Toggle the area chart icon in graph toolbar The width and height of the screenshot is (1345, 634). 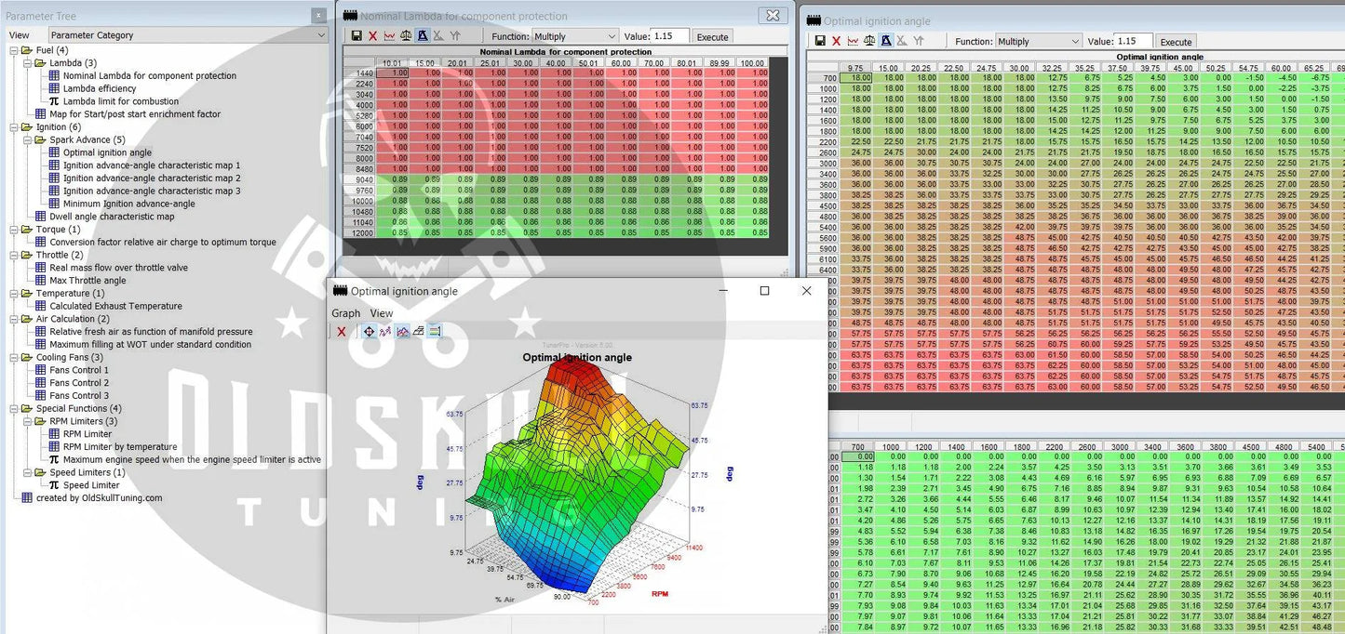(403, 331)
